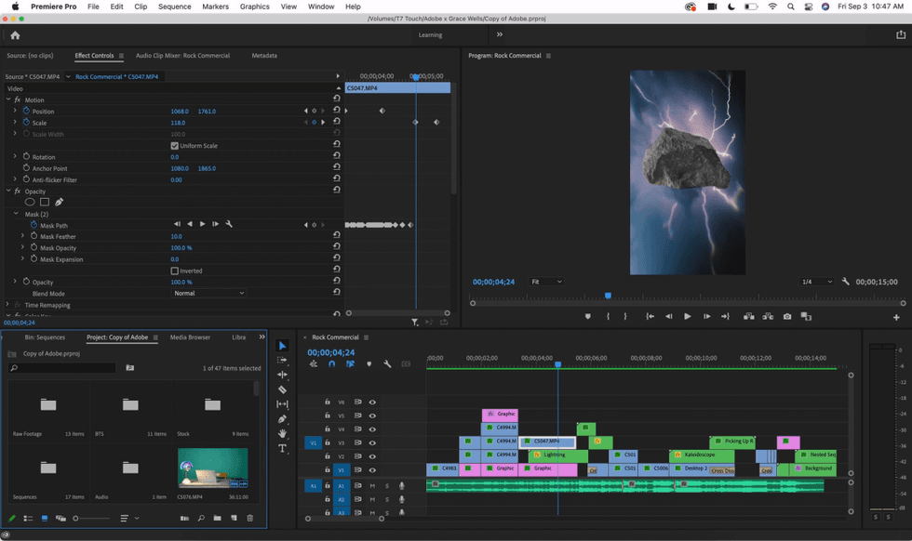Image resolution: width=912 pixels, height=541 pixels.
Task: Open the Media Browser tab
Action: (x=190, y=337)
